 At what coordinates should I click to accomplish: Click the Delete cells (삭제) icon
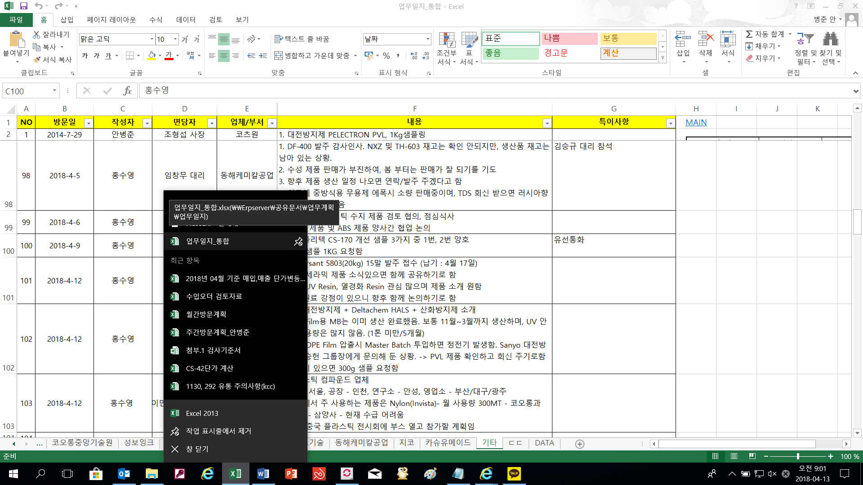[x=706, y=40]
